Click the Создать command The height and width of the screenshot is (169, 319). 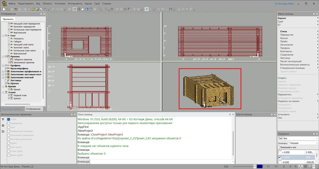tap(282, 78)
